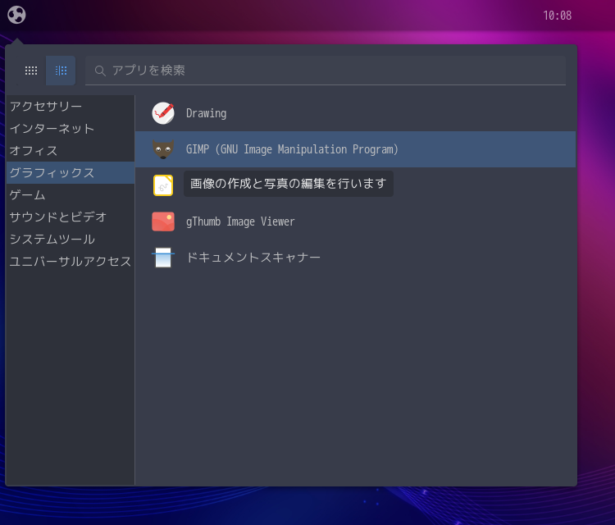Open the インターネット category
Screen dimensions: 615x525
(71, 129)
